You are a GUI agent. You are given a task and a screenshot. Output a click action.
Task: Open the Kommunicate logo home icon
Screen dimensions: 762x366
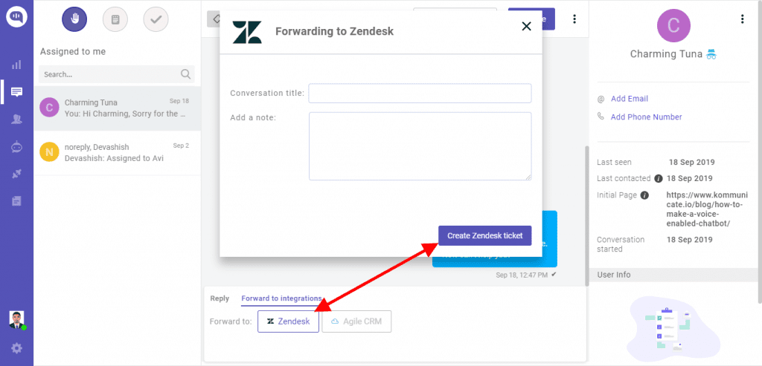pyautogui.click(x=16, y=17)
